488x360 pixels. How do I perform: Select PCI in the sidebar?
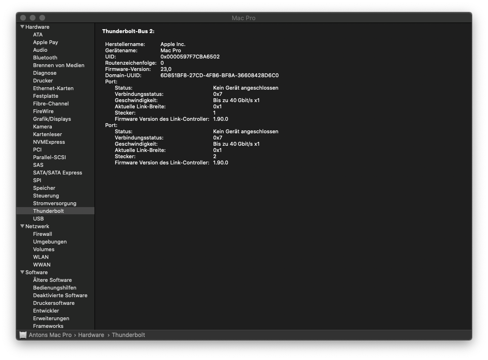(x=37, y=150)
